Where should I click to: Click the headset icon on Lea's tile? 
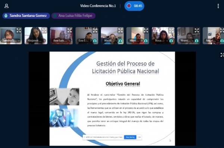[x=95, y=41]
